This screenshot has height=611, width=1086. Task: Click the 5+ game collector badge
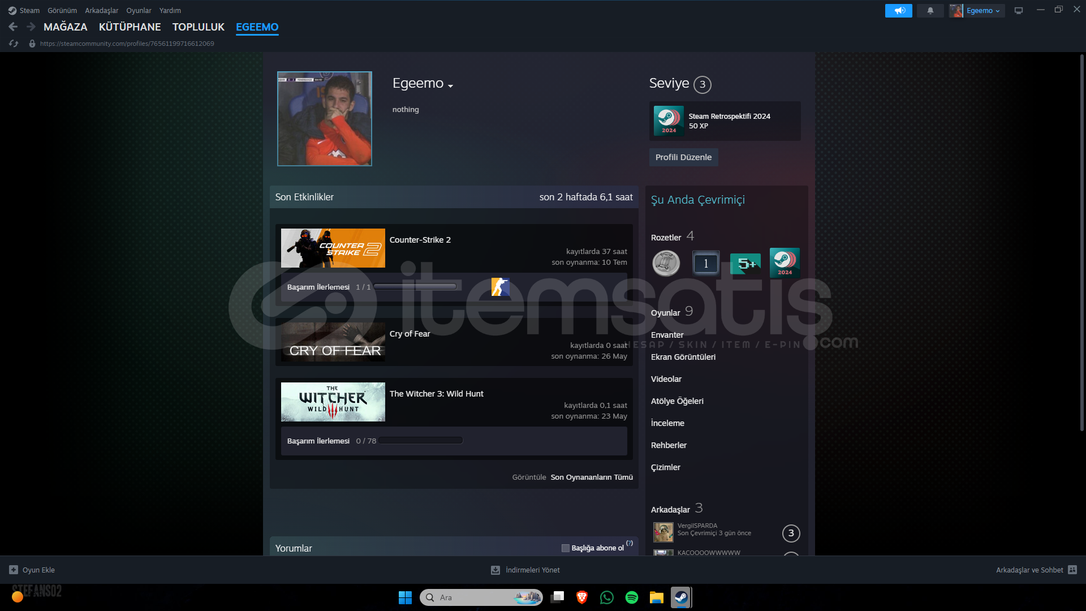(x=745, y=264)
